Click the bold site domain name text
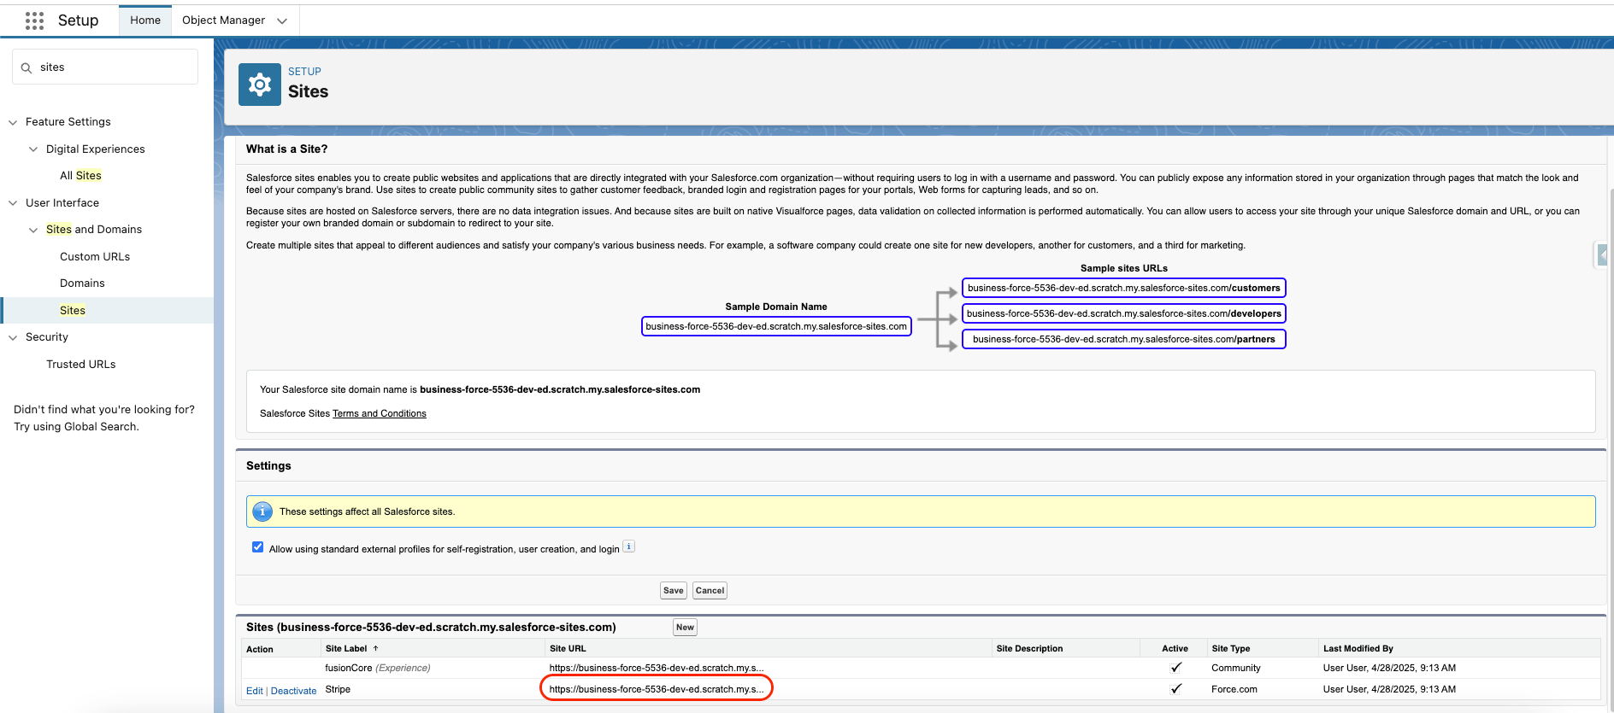Screen dimensions: 1614x713 (560, 389)
